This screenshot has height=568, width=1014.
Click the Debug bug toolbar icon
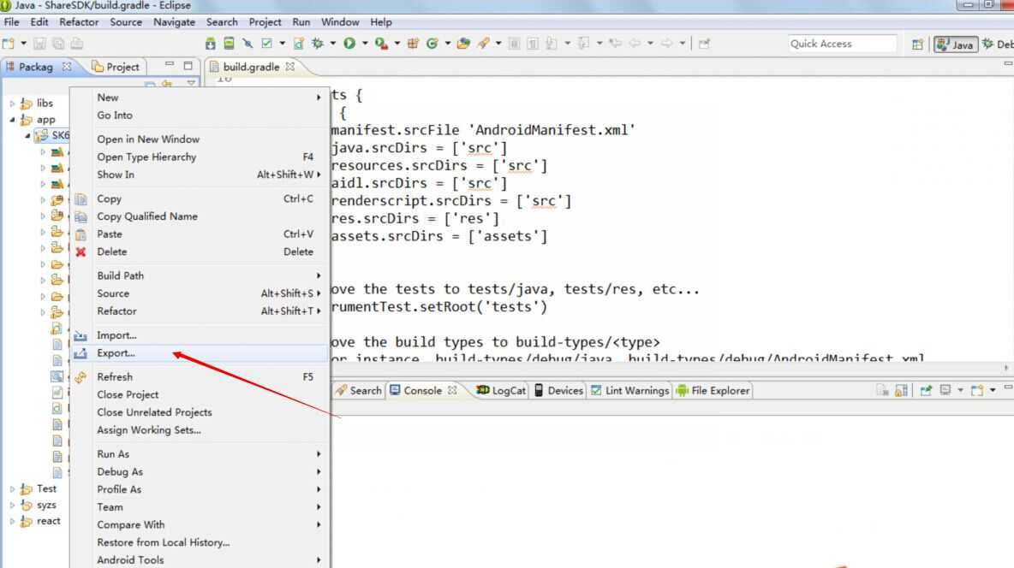click(x=318, y=44)
